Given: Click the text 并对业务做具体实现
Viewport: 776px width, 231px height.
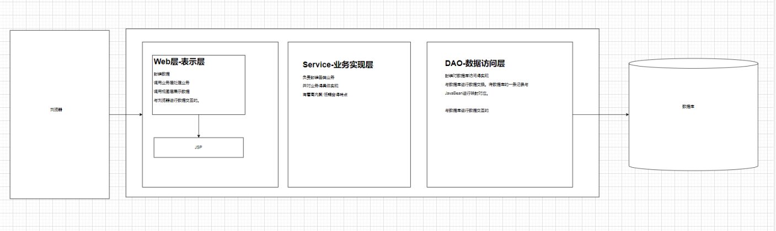Looking at the screenshot, I should (320, 86).
